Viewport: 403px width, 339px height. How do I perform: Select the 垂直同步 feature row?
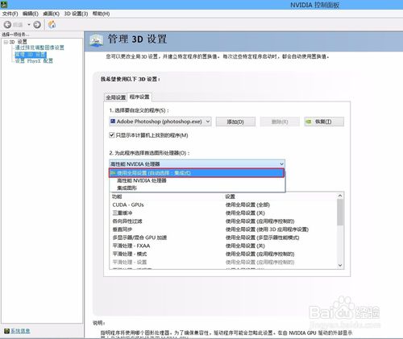(x=223, y=229)
